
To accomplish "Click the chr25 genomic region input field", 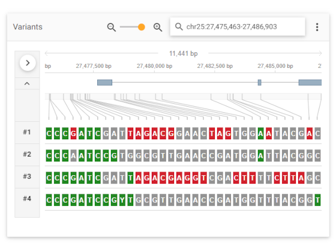I will click(x=238, y=26).
